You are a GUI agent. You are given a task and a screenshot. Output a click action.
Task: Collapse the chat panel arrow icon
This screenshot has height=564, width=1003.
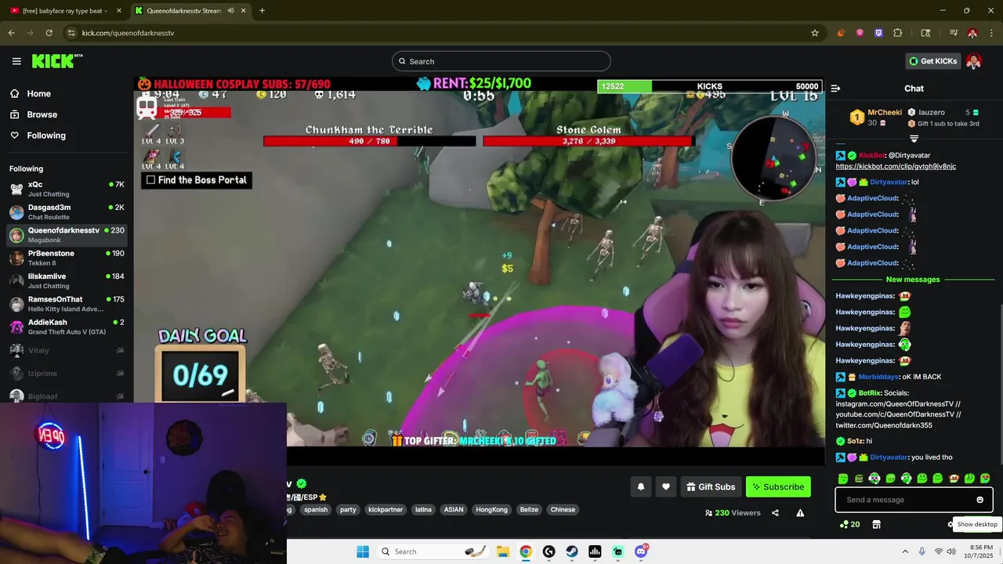click(x=835, y=89)
